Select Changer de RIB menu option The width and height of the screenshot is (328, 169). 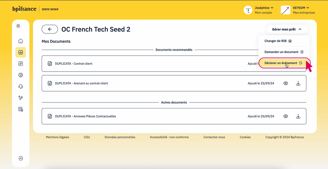[278, 41]
